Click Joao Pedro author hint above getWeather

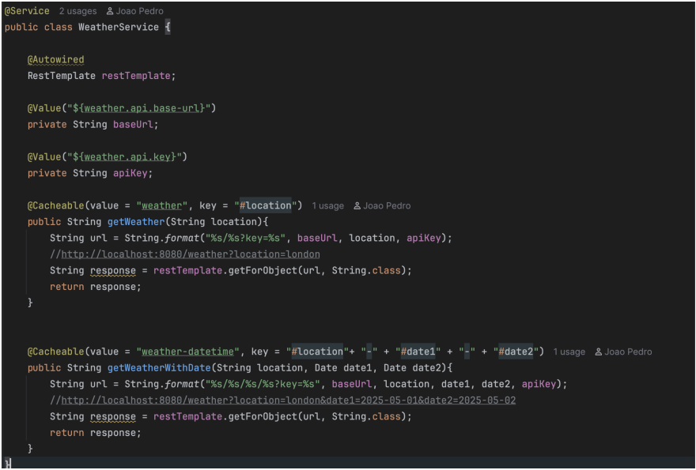coord(382,205)
